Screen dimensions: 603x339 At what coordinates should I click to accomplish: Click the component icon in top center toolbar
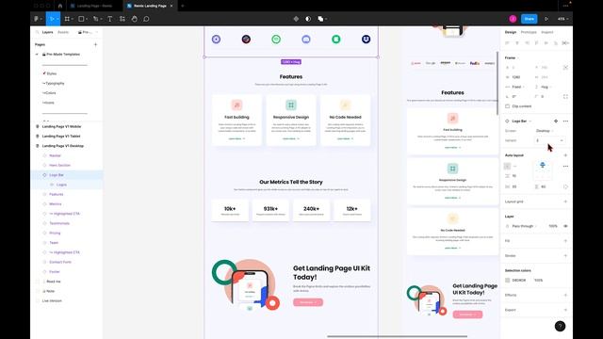pyautogui.click(x=296, y=19)
